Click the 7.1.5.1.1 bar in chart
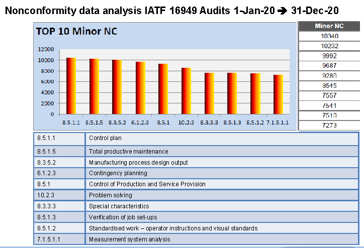 pos(278,94)
